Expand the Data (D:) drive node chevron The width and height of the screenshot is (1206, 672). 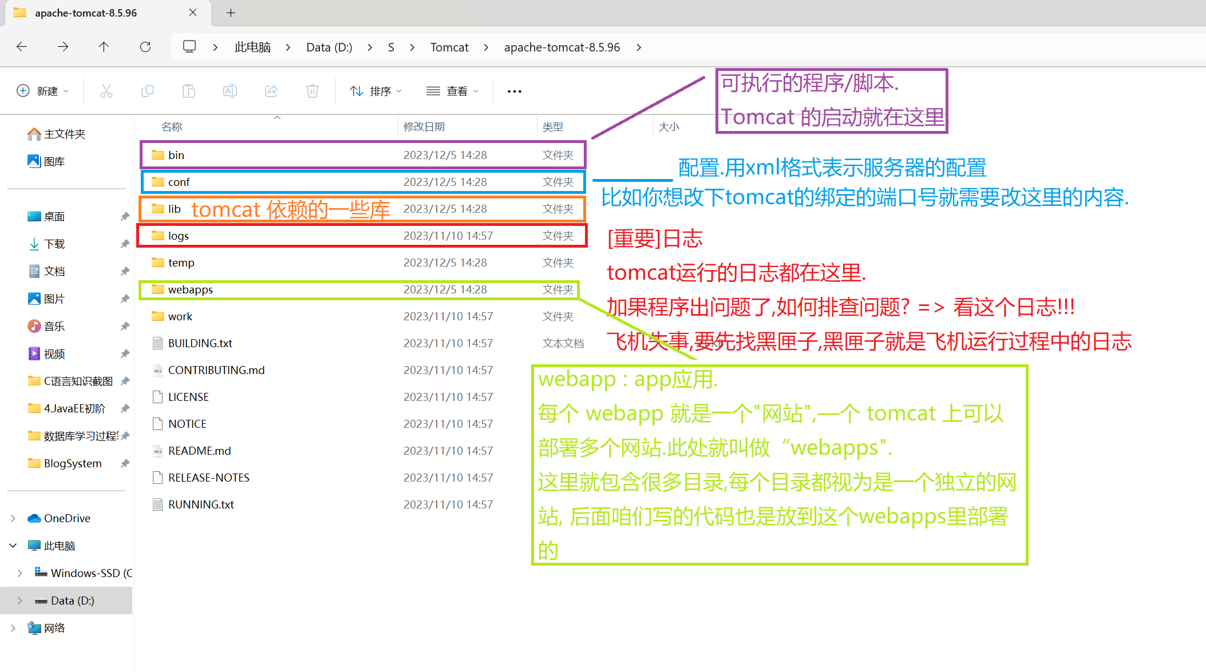tap(20, 601)
